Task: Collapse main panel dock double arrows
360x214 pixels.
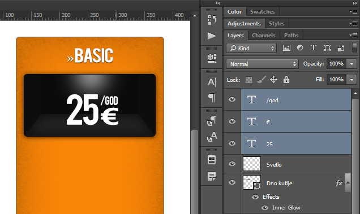Action: click(355, 3)
